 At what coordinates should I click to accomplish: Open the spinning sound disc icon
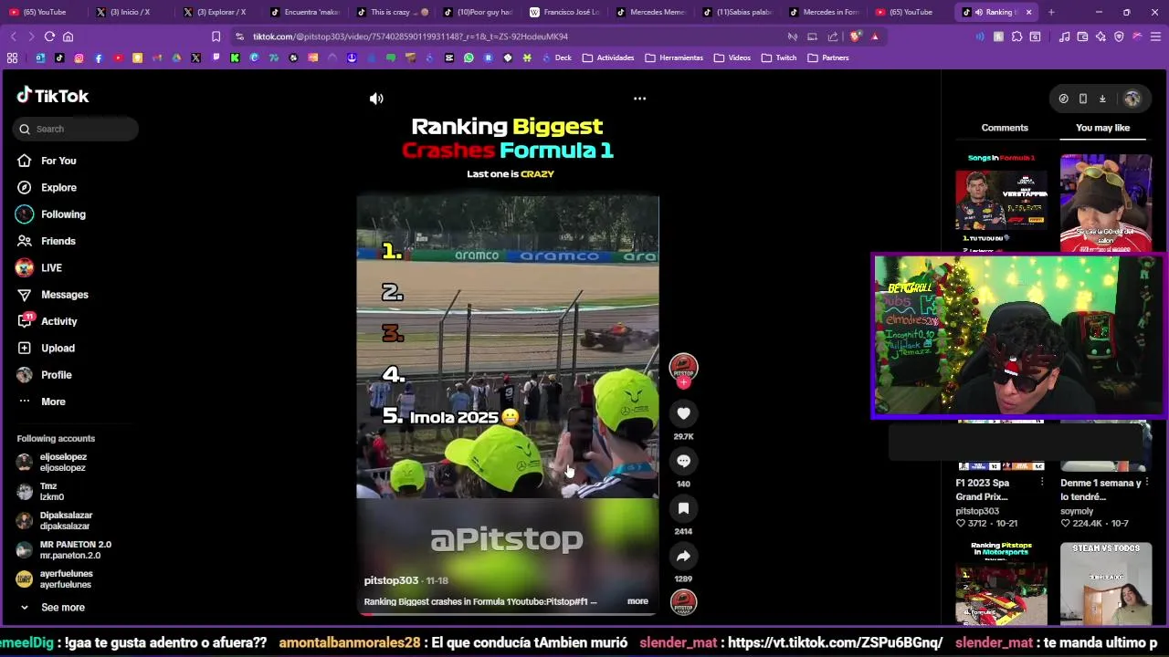pos(683,602)
